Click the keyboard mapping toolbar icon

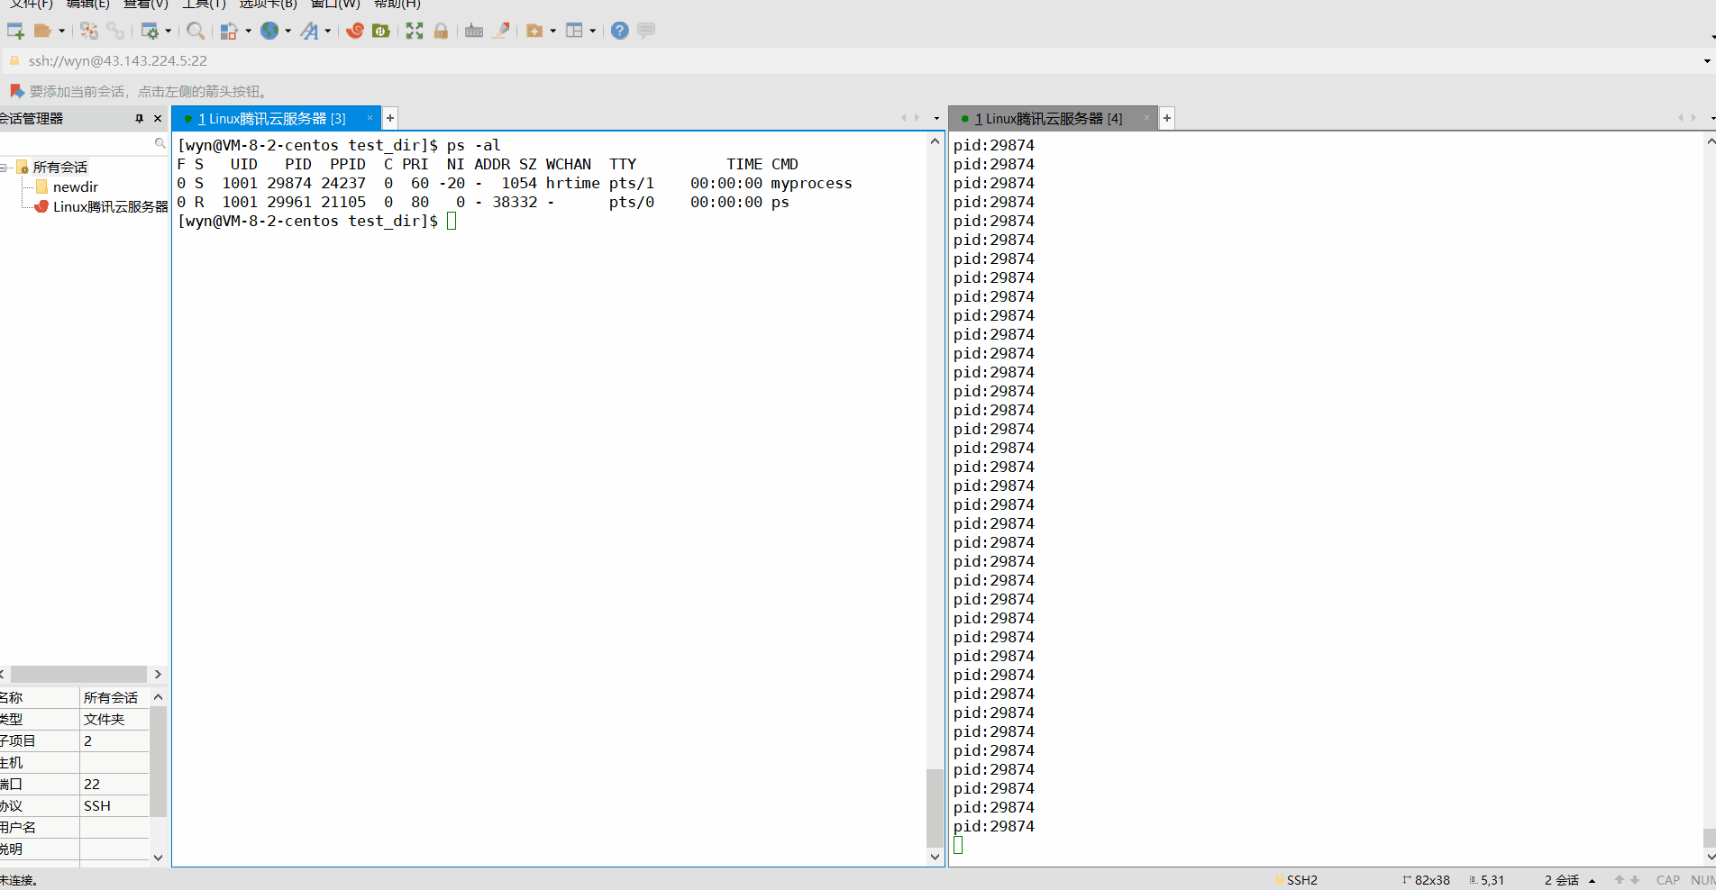tap(474, 31)
